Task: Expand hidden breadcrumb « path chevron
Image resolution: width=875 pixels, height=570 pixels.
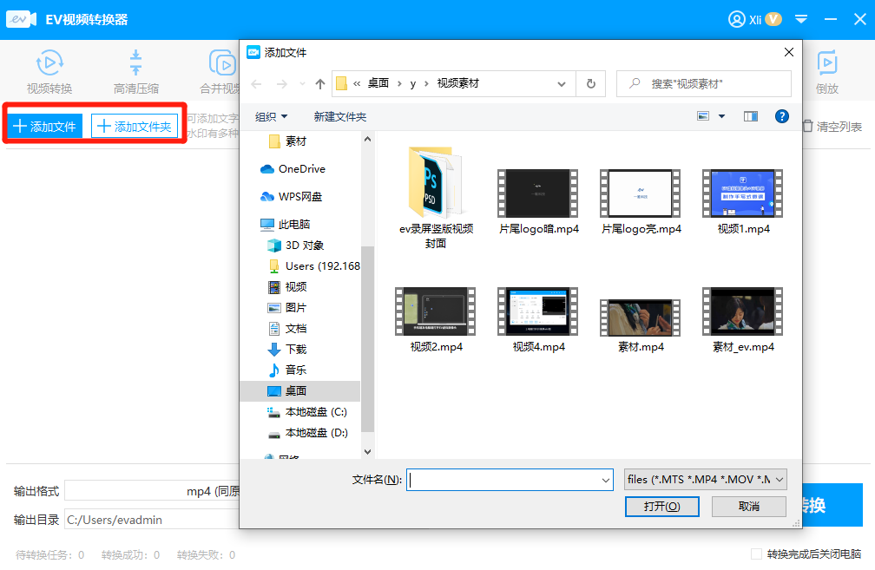Action: click(357, 83)
